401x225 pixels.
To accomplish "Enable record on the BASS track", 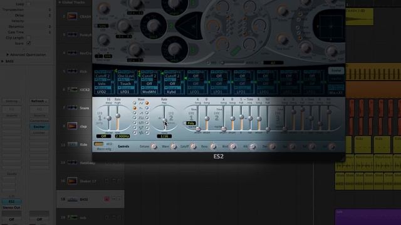I will coord(107,199).
